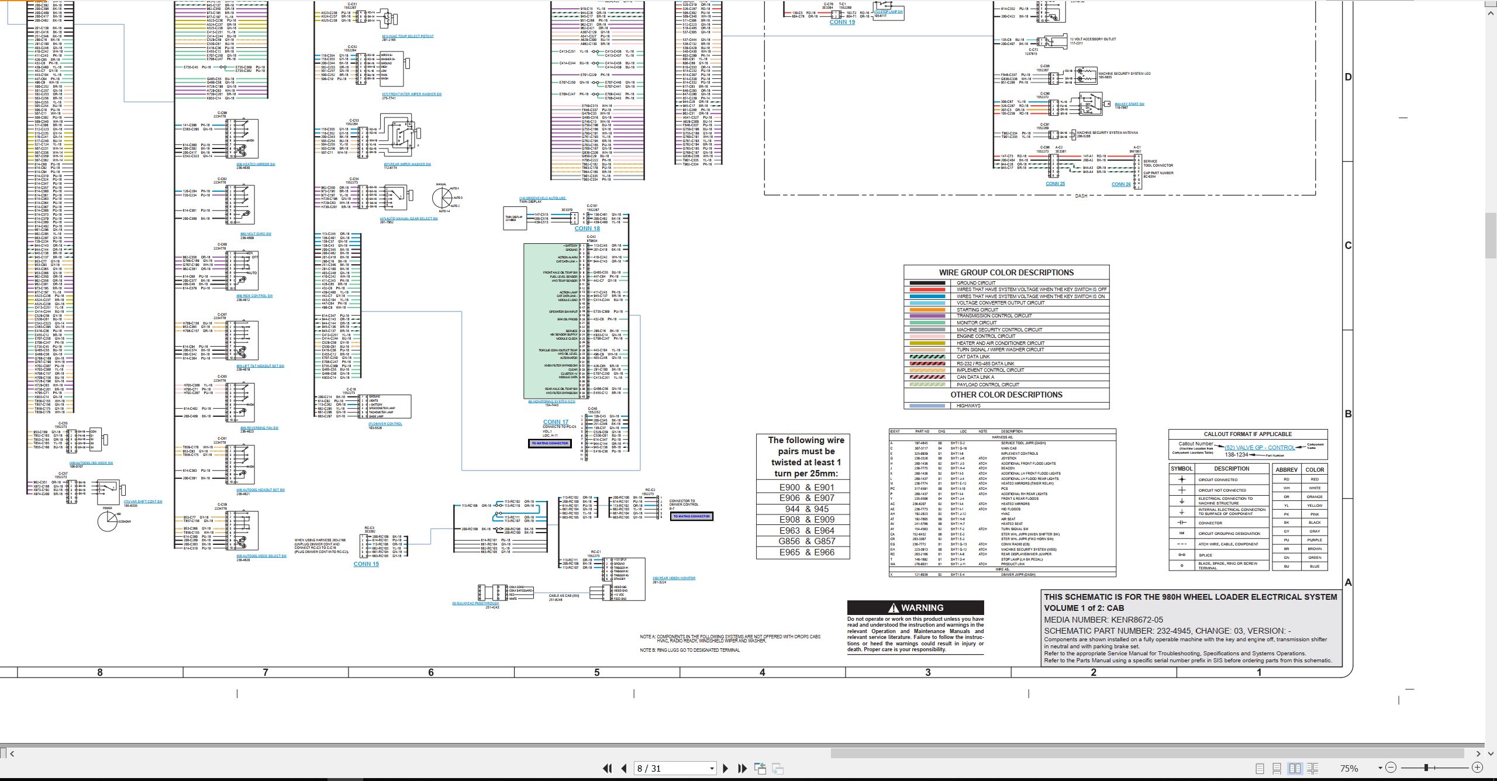
Task: Switch to two pages continuous layout
Action: pos(1312,769)
